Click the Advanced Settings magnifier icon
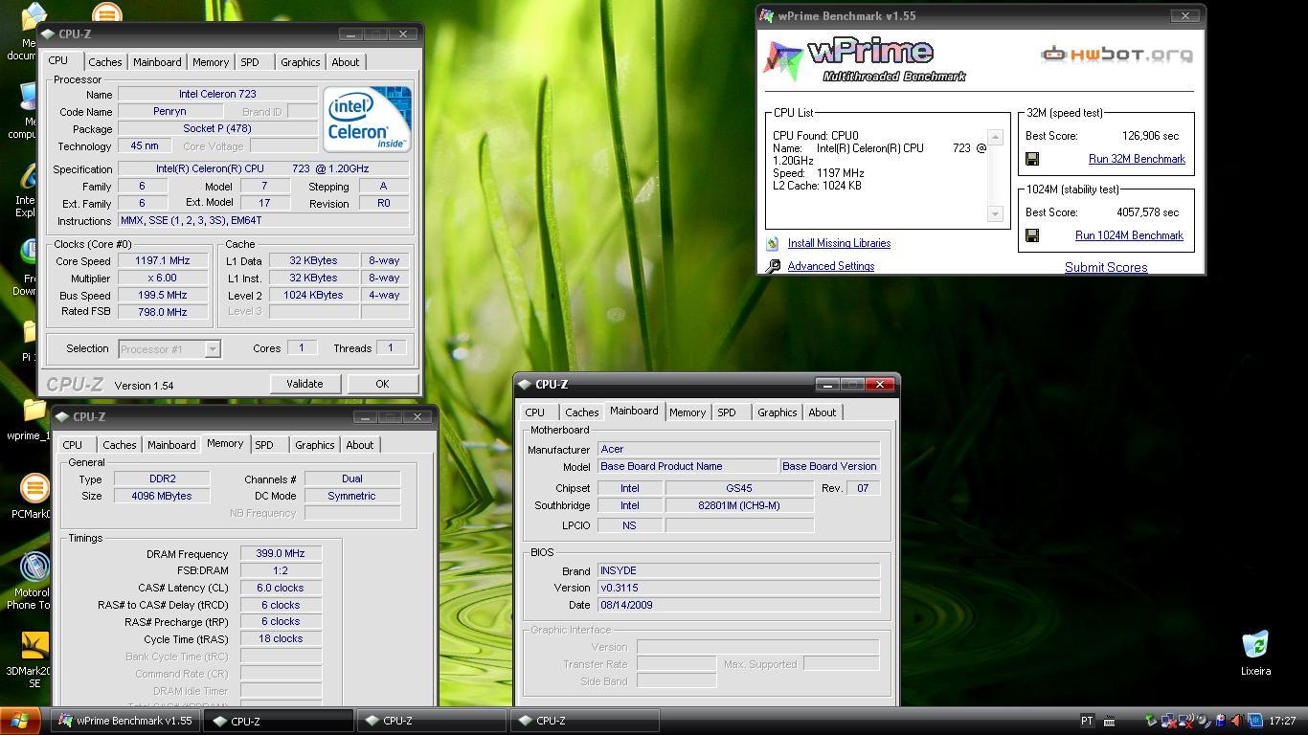The height and width of the screenshot is (735, 1308). click(773, 266)
